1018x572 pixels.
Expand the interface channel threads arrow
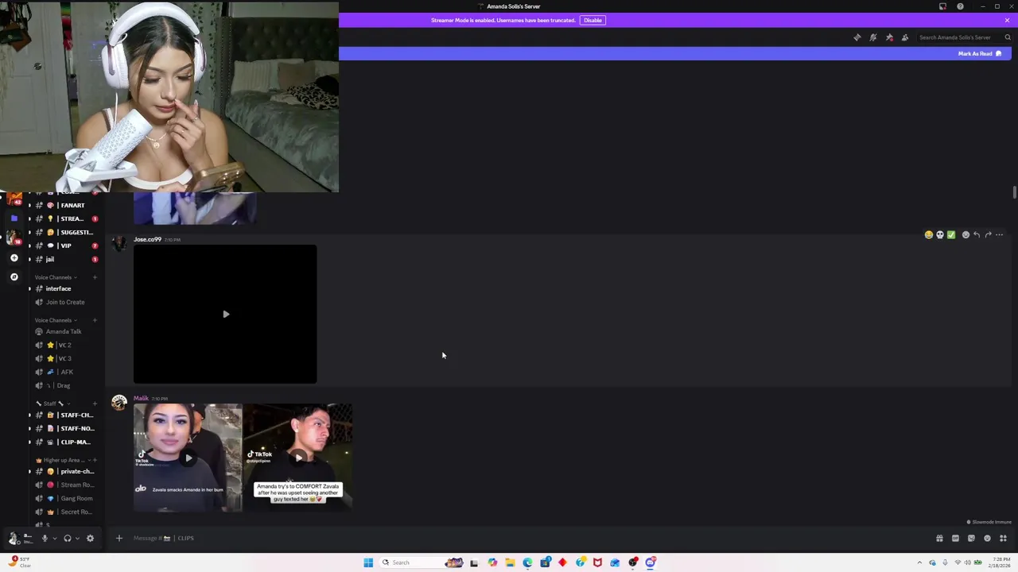29,288
